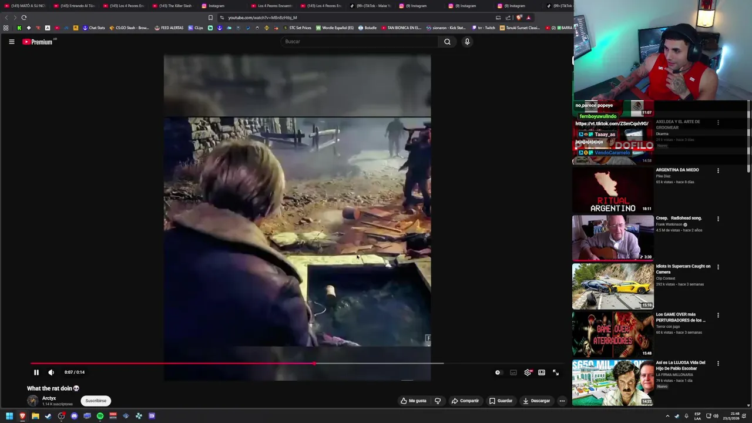The width and height of the screenshot is (752, 423).
Task: Open CS:GO Stash bookmark
Action: (129, 28)
